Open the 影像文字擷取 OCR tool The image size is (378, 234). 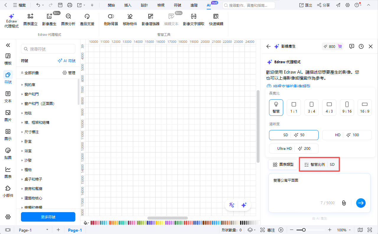(x=193, y=17)
